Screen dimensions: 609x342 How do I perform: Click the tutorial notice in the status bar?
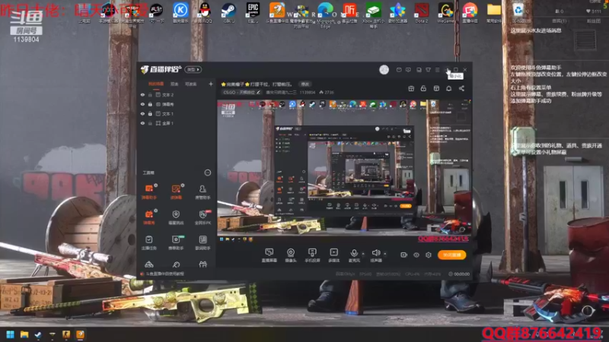pyautogui.click(x=162, y=274)
